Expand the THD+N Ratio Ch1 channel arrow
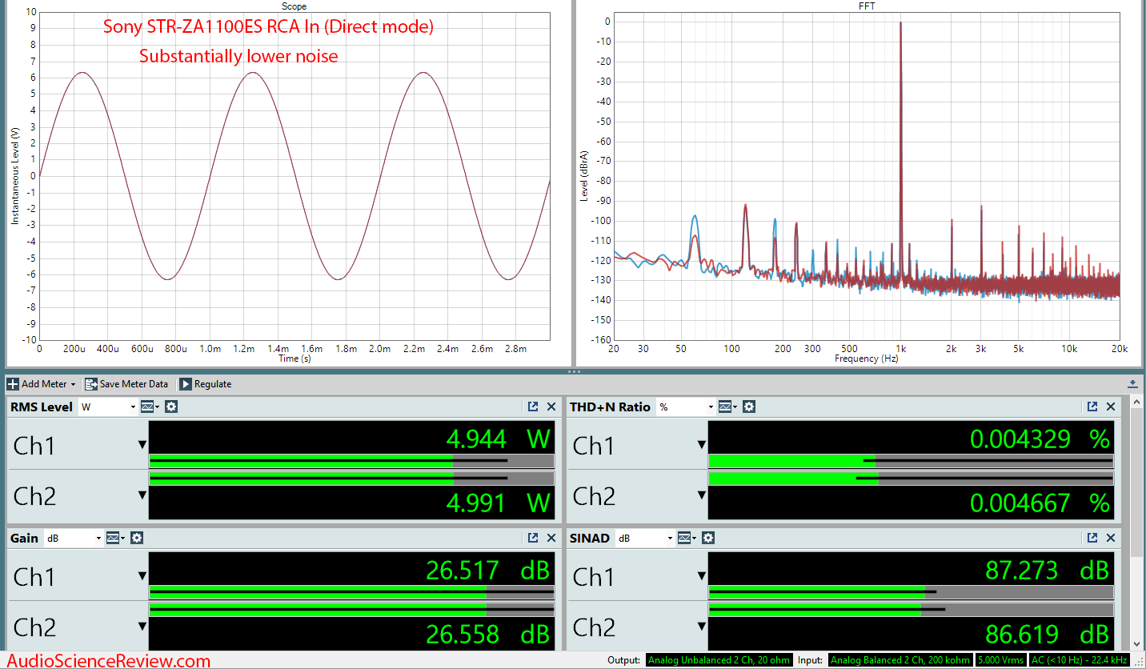The width and height of the screenshot is (1146, 669). (x=702, y=445)
